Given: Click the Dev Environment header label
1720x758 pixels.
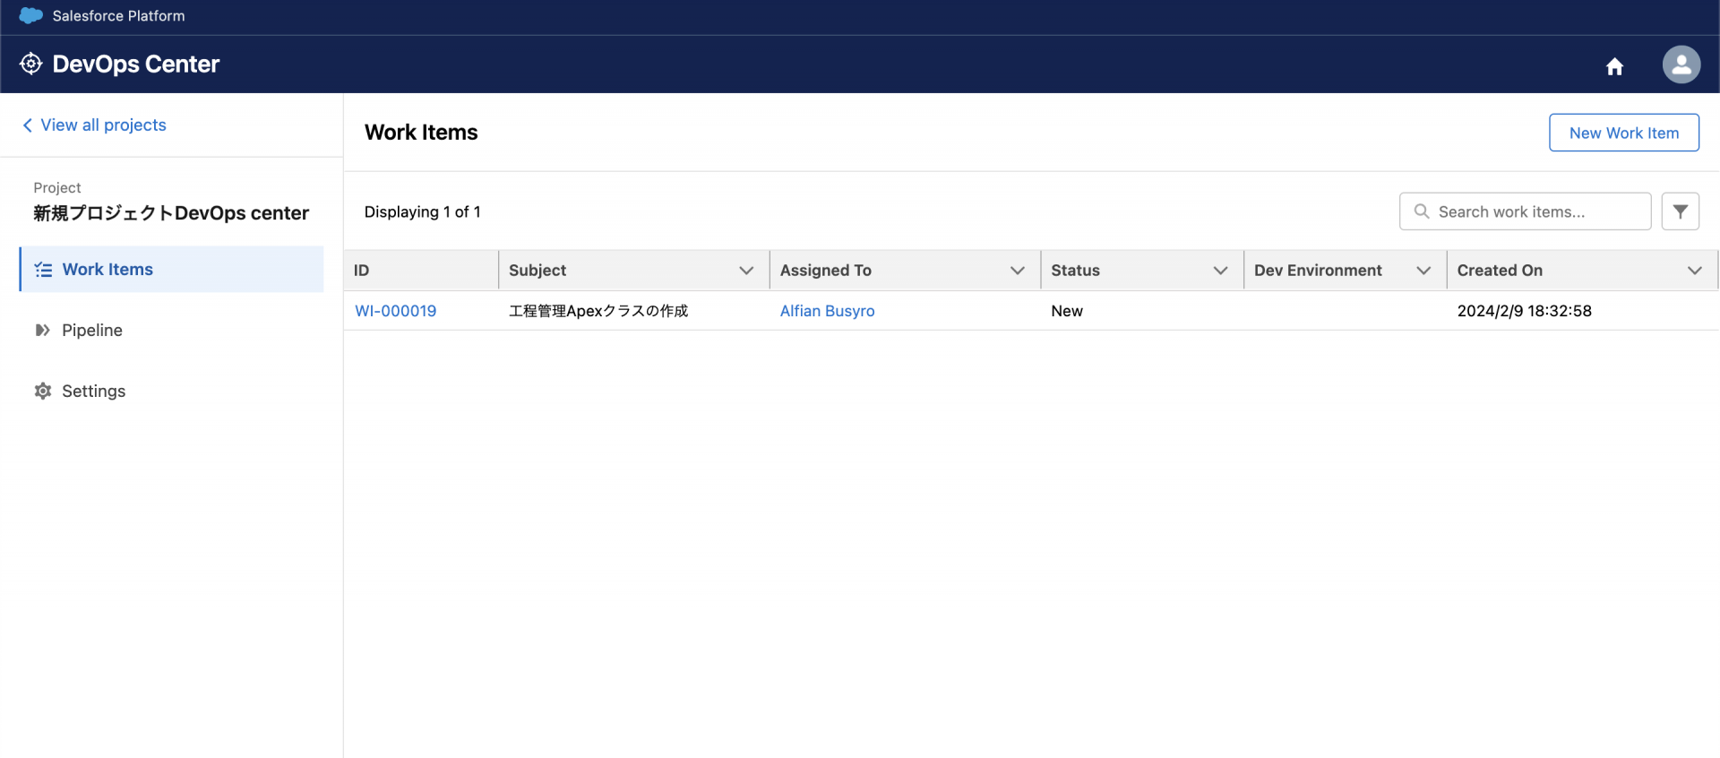Looking at the screenshot, I should 1318,271.
